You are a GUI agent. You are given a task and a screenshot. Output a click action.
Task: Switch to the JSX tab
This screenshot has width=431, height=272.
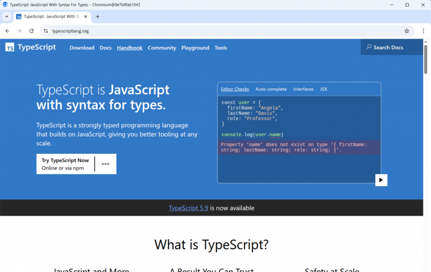[x=324, y=89]
